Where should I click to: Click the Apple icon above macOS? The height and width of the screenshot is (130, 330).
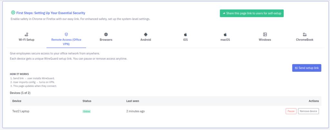tap(225, 34)
